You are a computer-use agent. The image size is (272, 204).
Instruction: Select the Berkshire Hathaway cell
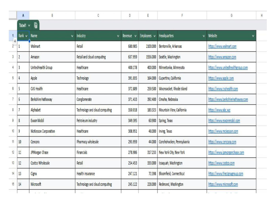52,99
